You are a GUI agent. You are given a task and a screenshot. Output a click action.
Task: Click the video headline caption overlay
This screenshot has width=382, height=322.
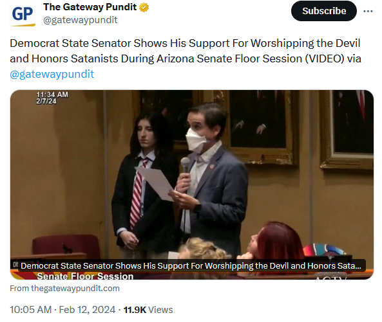point(192,265)
